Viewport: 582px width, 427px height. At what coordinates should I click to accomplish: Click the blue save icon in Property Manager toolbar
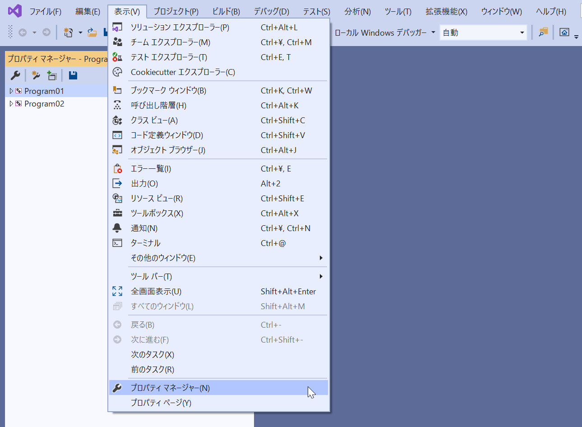tap(73, 75)
